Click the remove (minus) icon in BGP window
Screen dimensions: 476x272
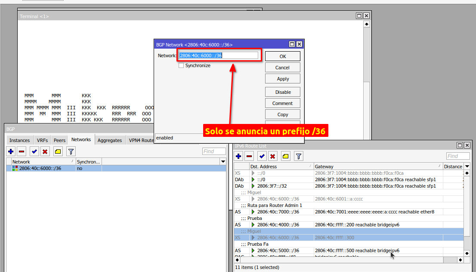[x=22, y=151]
